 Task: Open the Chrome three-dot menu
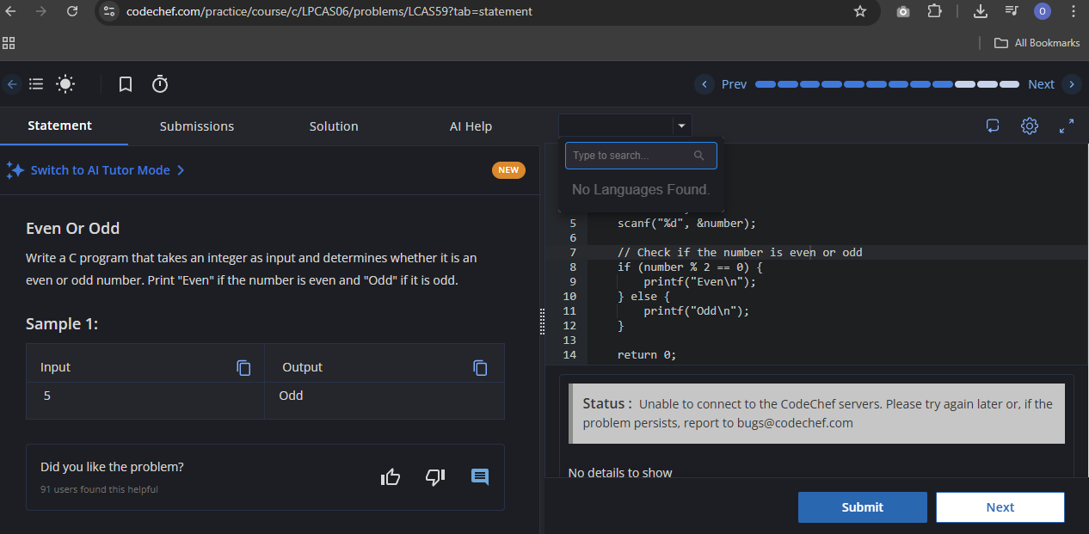(x=1073, y=11)
